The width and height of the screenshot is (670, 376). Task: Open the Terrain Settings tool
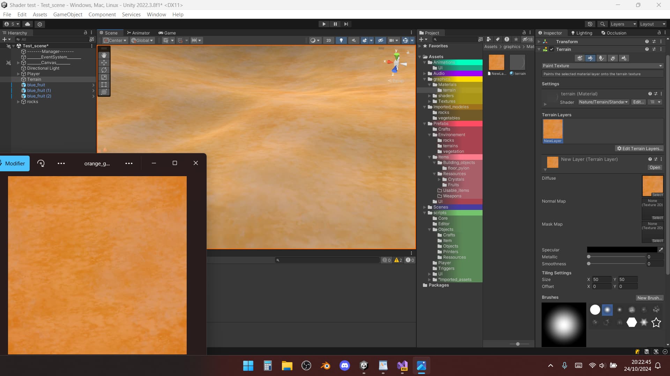point(624,58)
